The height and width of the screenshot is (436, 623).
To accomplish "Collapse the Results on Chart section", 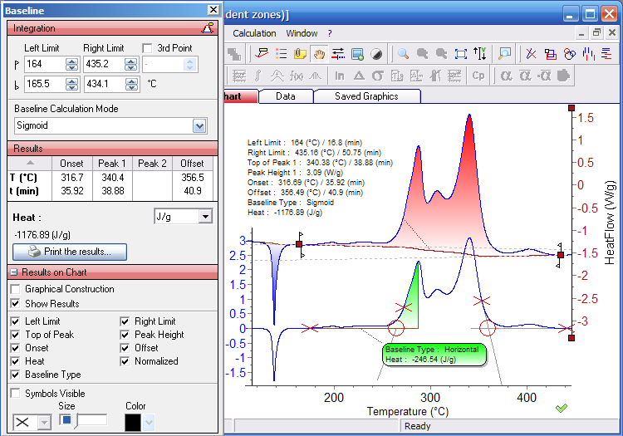I will click(x=14, y=272).
